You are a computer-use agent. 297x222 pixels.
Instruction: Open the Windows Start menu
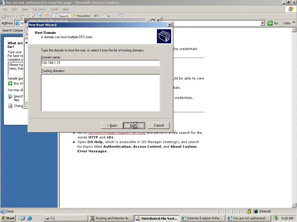tap(8, 218)
